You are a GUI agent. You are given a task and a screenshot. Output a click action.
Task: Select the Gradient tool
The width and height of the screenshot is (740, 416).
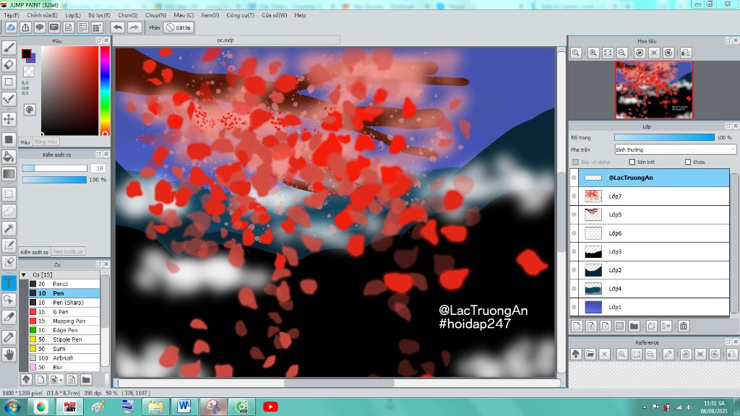point(9,174)
